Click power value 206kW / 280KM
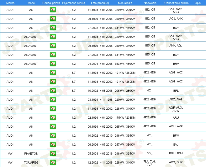Image resolution: width=206 pixels, height=167 pixels. (125, 91)
